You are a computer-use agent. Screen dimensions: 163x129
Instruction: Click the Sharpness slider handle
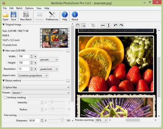[62, 120]
